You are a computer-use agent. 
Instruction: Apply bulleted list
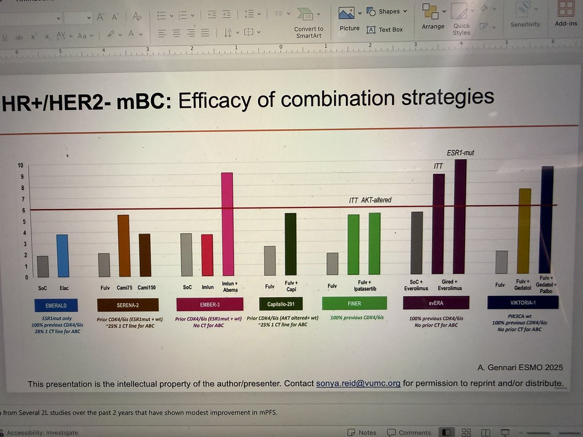click(162, 16)
